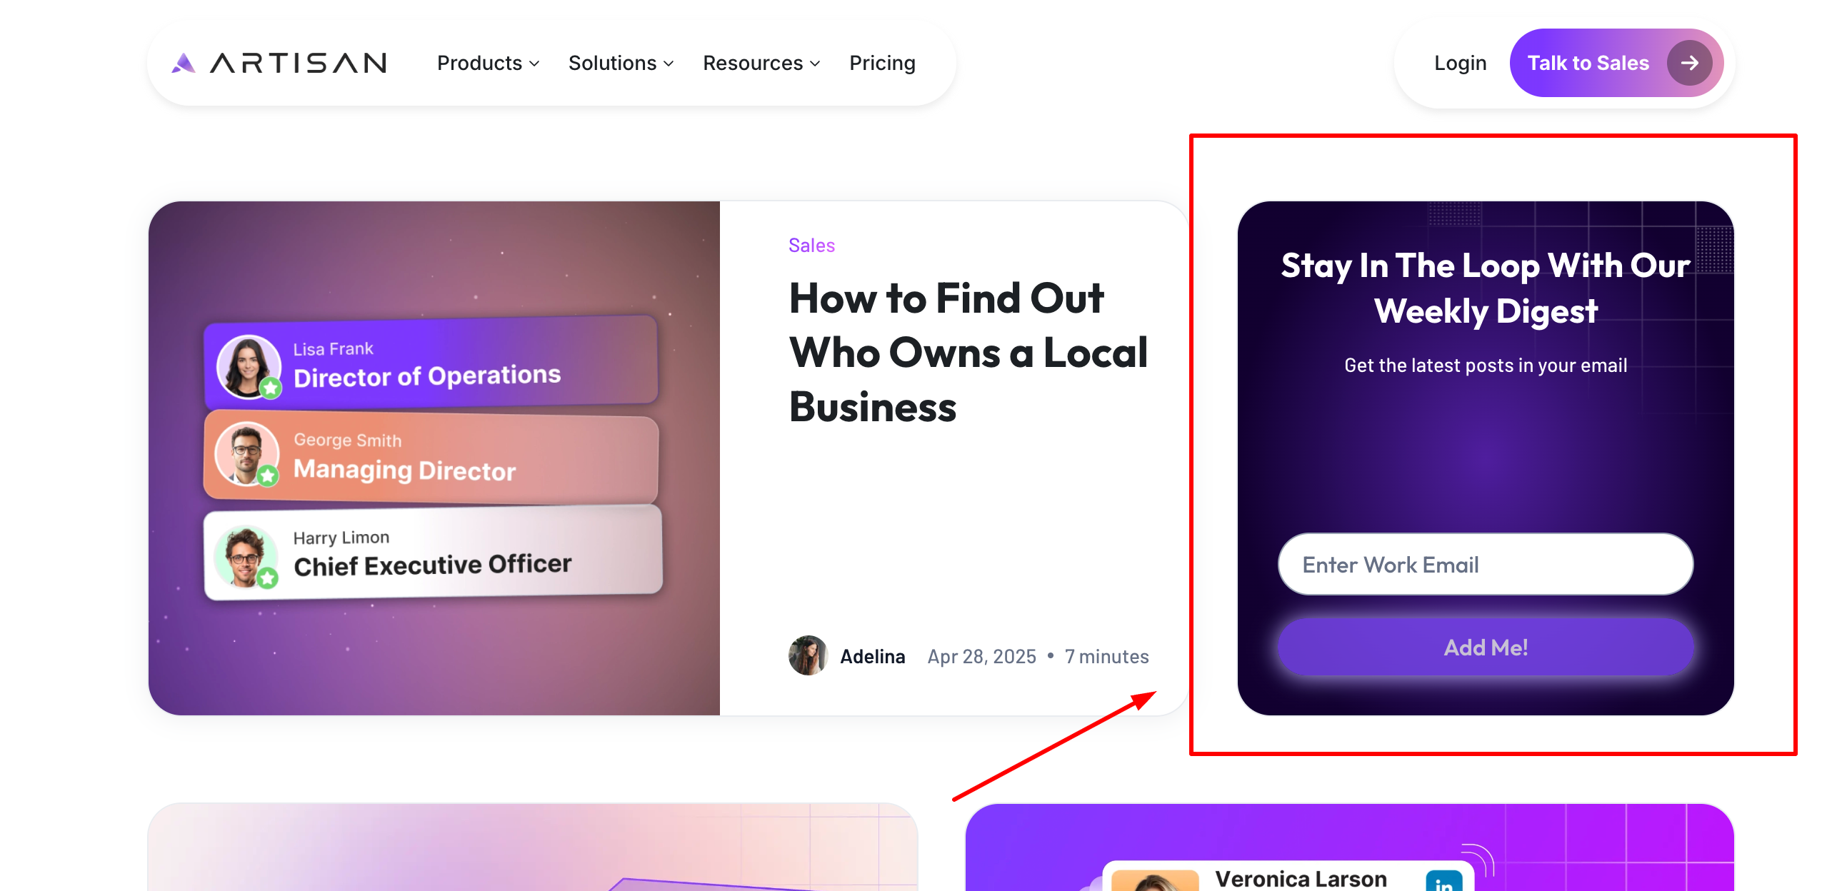Viewport: 1847px width, 891px height.
Task: Expand the Resources dropdown menu
Action: 761,63
